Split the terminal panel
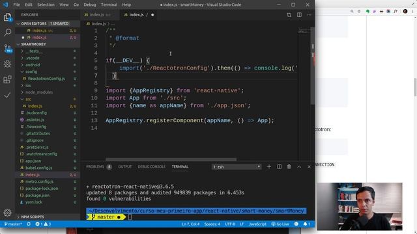Image resolution: width=417 pixels, height=234 pixels. click(x=279, y=166)
